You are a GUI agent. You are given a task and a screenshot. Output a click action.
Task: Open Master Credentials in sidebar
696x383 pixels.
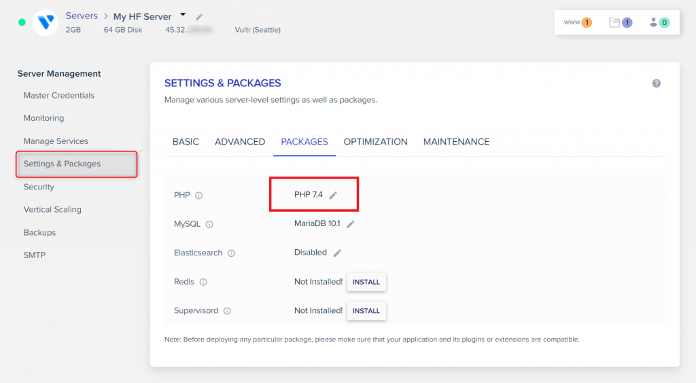[59, 96]
